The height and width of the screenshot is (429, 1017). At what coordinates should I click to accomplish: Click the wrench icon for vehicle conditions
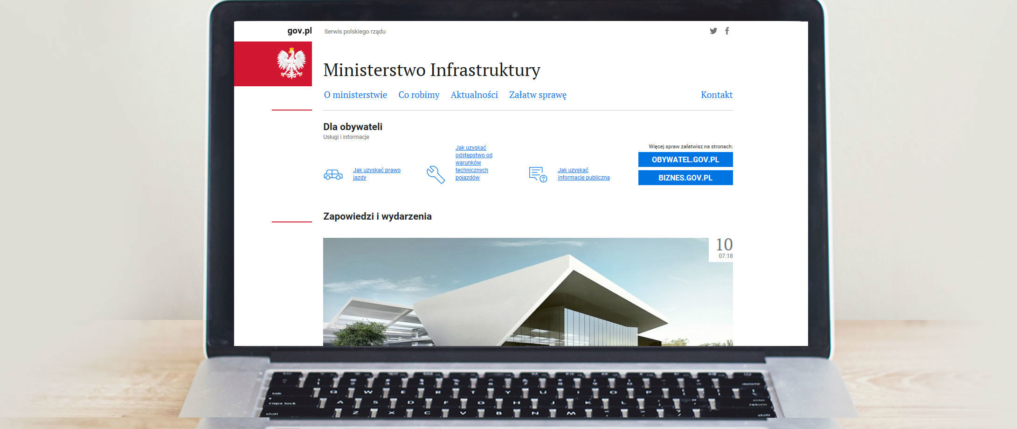(x=436, y=174)
